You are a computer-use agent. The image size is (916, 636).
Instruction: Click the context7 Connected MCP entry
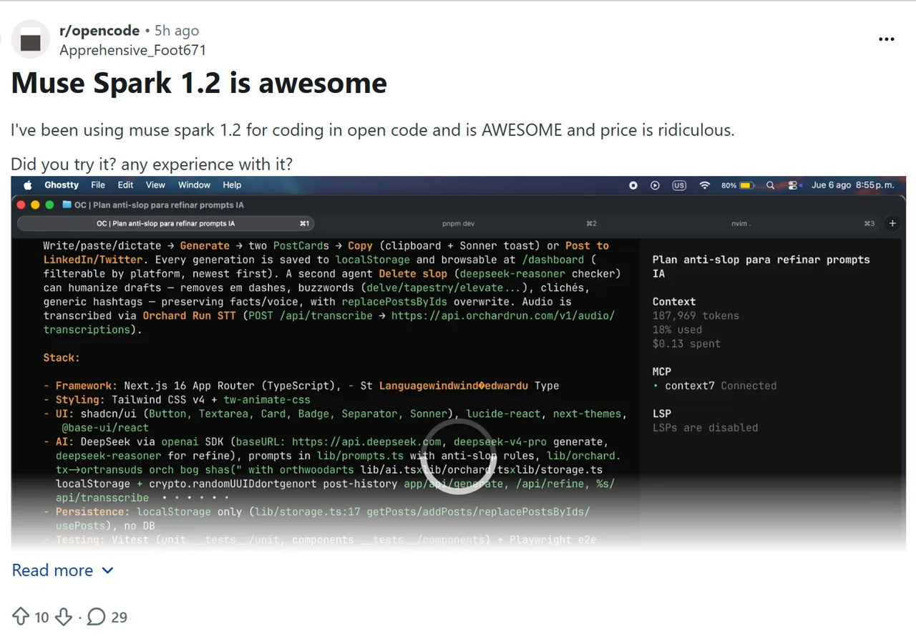click(x=714, y=386)
